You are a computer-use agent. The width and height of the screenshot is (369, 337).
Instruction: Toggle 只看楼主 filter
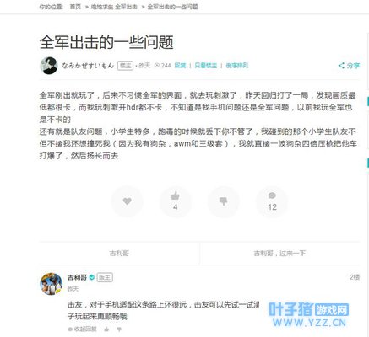[206, 66]
